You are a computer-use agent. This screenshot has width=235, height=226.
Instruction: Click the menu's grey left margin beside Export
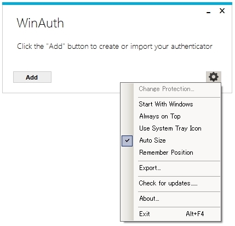coord(127,168)
